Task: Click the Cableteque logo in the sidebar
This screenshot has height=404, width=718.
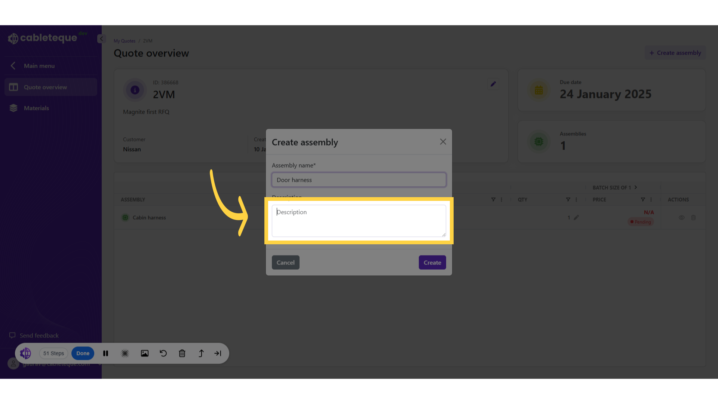Action: pos(42,38)
